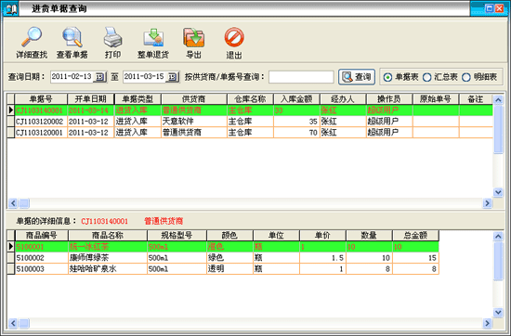Click the 经办人 column header

pyautogui.click(x=343, y=99)
